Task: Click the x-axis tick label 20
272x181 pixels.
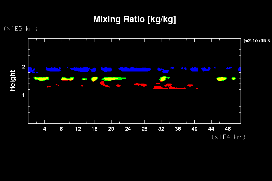Action: pos(111,129)
